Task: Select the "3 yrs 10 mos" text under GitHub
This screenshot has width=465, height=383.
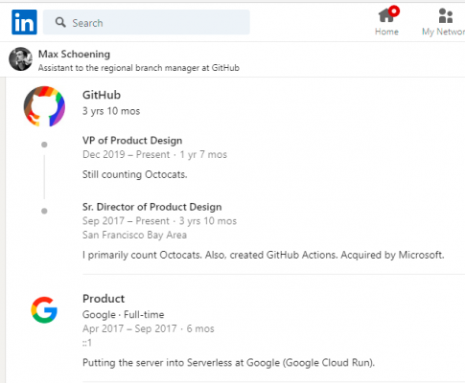Action: click(x=111, y=111)
